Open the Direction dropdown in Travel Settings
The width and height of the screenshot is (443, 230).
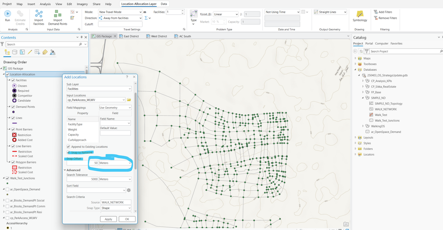120,18
